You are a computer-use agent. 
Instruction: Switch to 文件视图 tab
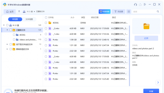29,19
